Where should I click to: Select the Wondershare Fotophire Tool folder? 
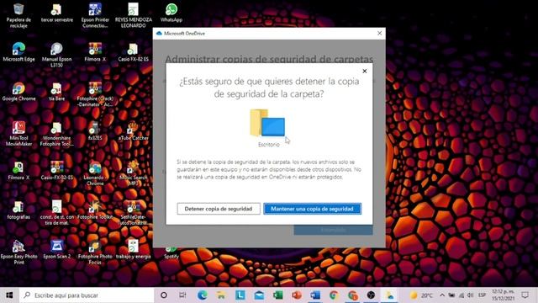(x=56, y=134)
